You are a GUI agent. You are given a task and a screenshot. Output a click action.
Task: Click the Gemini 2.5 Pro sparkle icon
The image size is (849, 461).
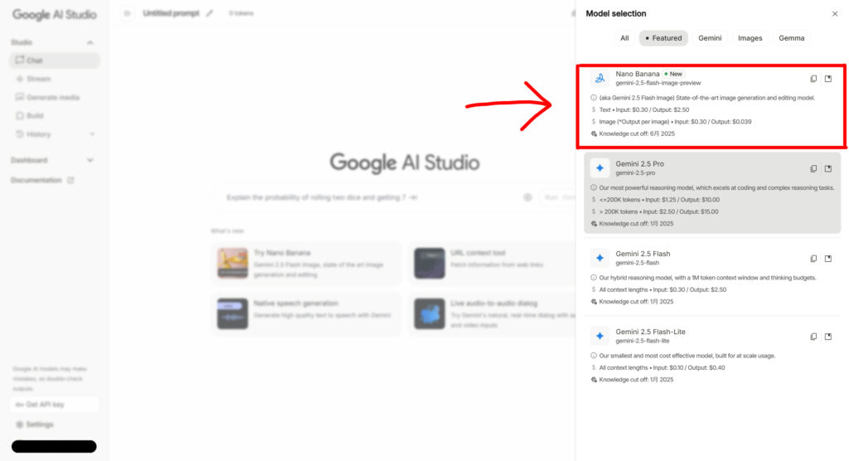[x=599, y=168]
